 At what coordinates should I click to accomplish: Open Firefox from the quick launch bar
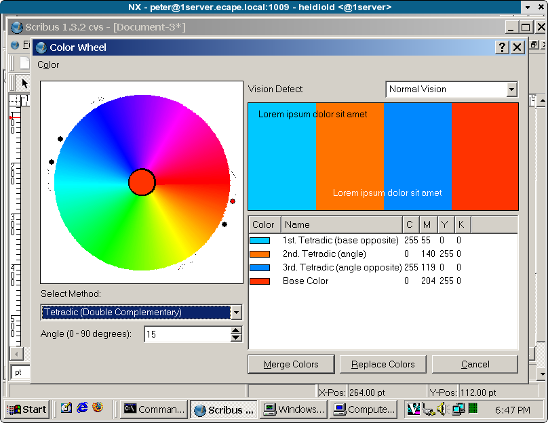coord(98,408)
